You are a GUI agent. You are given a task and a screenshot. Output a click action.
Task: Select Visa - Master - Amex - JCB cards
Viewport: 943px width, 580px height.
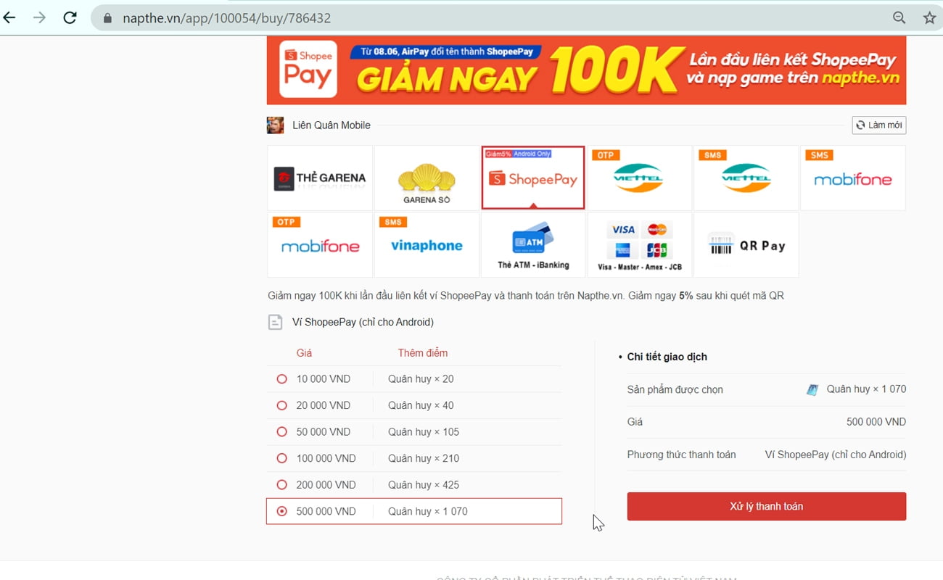coord(639,244)
